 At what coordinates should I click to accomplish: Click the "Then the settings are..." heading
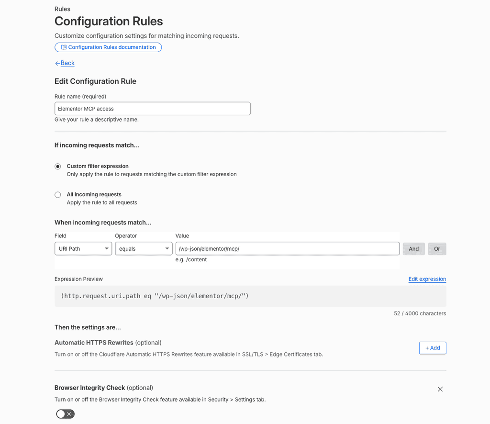coord(88,327)
